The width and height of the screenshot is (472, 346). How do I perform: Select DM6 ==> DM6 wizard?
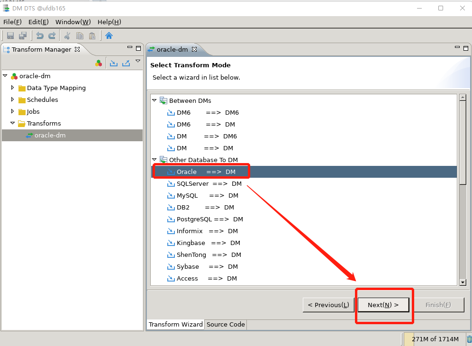pyautogui.click(x=203, y=113)
